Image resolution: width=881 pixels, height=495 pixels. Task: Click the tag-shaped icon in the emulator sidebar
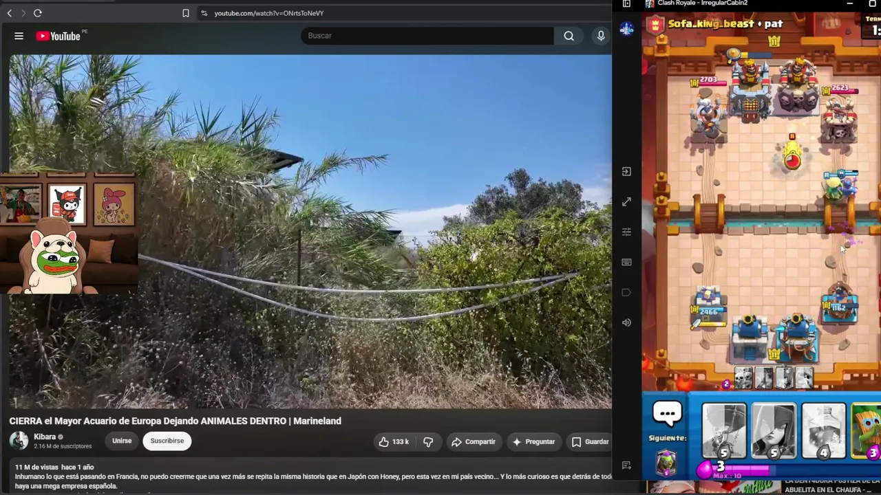pos(626,292)
